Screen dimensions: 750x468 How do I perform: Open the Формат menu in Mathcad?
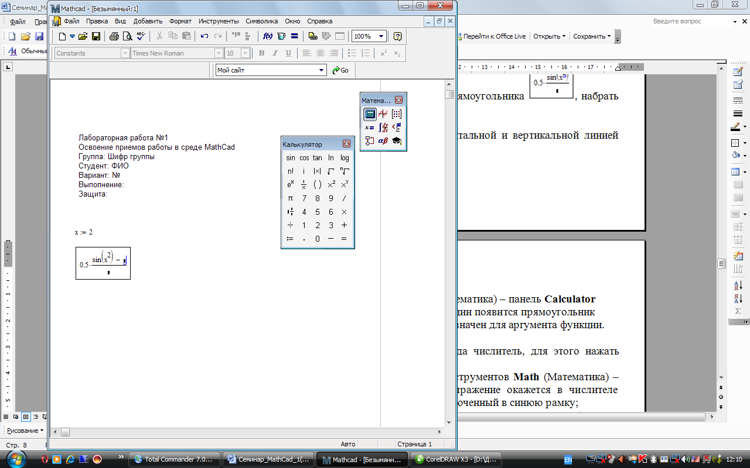click(x=180, y=21)
